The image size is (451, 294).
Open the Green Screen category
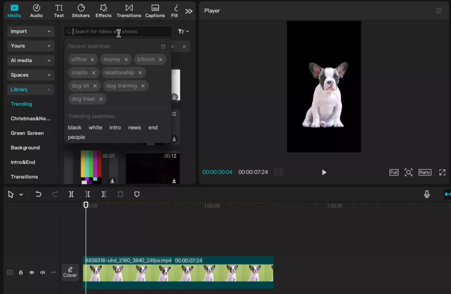pos(27,133)
